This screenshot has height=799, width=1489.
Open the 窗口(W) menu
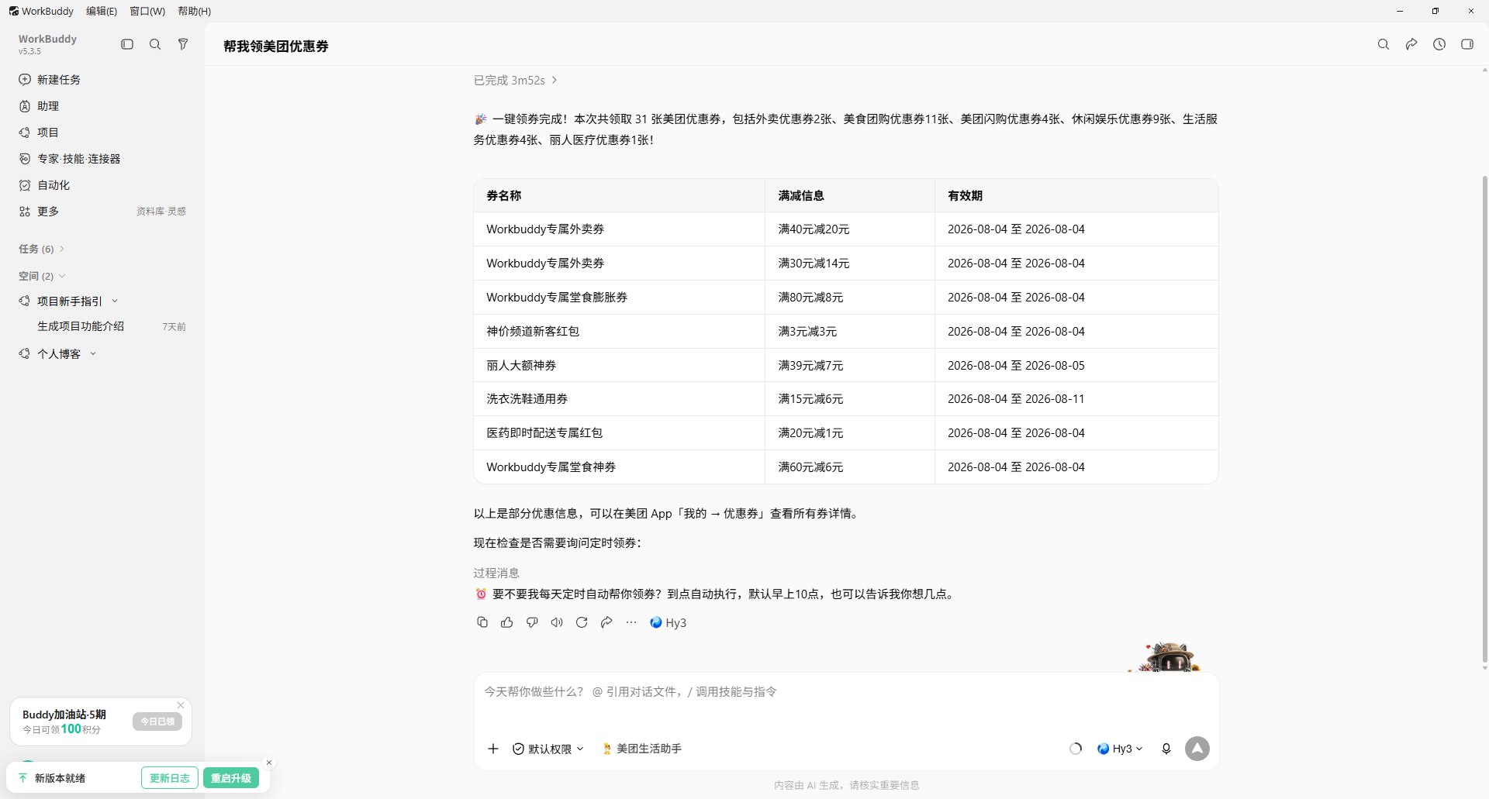147,11
